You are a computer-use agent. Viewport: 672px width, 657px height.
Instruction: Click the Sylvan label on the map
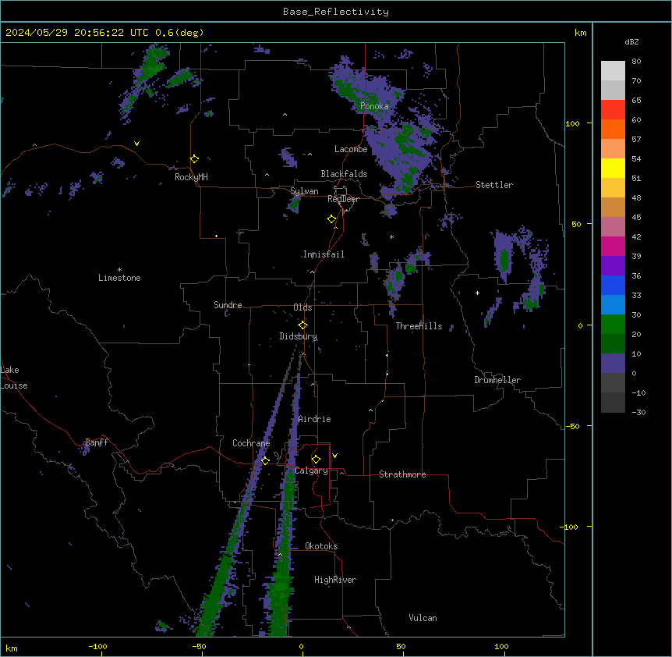[x=304, y=191]
